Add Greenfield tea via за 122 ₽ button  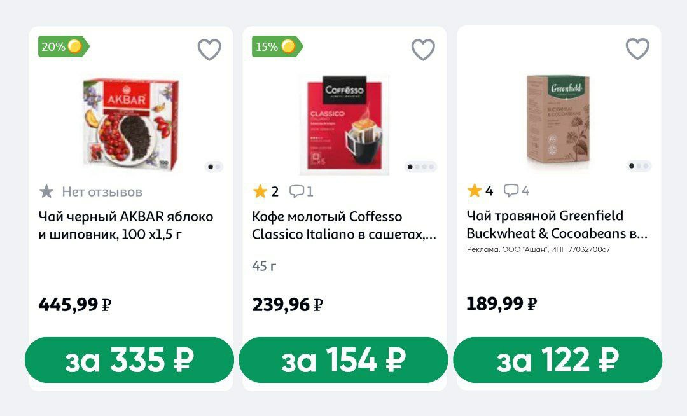coord(557,360)
